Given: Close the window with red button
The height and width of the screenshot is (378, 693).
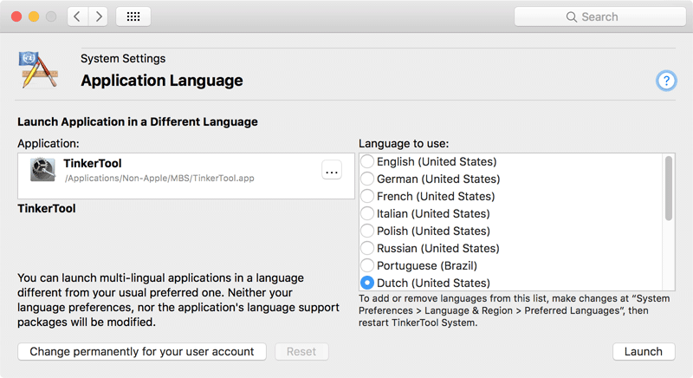Looking at the screenshot, I should point(16,16).
